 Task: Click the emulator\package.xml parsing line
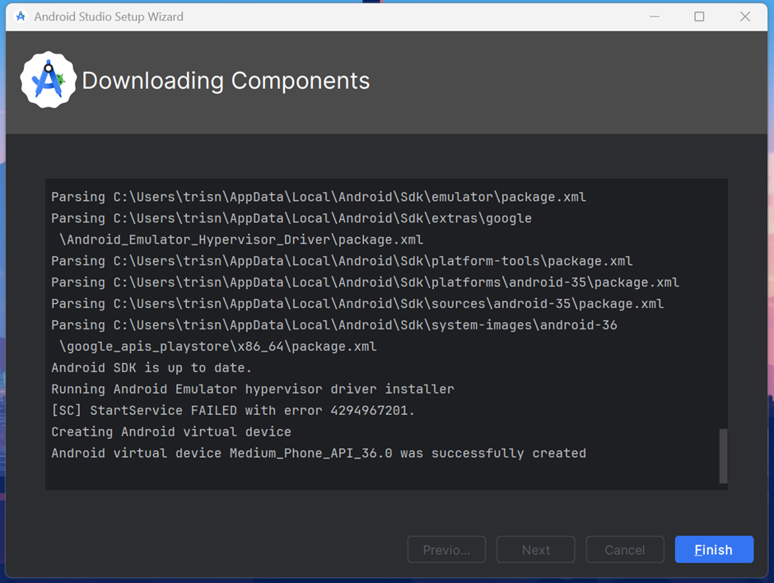tap(319, 197)
